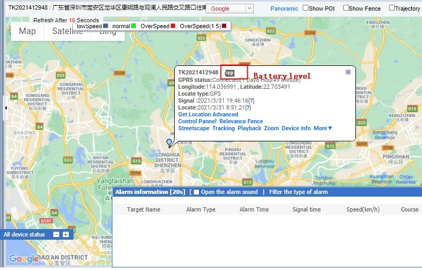Click Get Location Advanced link
Viewport: 422px width, 270px height.
coord(208,114)
